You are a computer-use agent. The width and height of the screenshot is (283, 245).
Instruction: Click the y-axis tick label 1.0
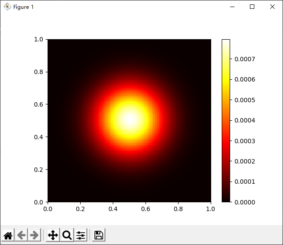38,39
